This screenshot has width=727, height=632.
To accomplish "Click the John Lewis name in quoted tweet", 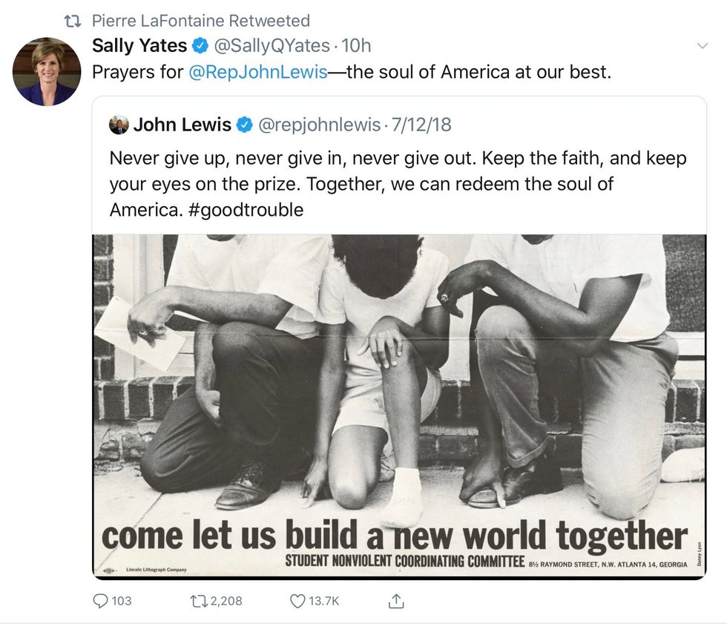I will click(x=182, y=125).
